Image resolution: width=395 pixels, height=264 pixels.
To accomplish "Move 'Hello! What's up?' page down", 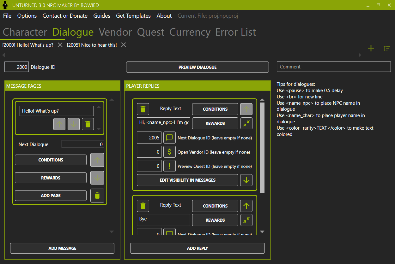I will click(74, 124).
